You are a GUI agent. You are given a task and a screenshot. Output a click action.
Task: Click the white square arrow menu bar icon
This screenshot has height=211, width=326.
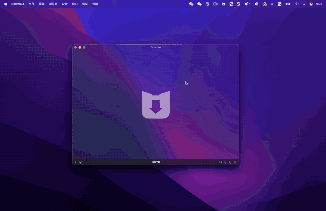(231, 4)
